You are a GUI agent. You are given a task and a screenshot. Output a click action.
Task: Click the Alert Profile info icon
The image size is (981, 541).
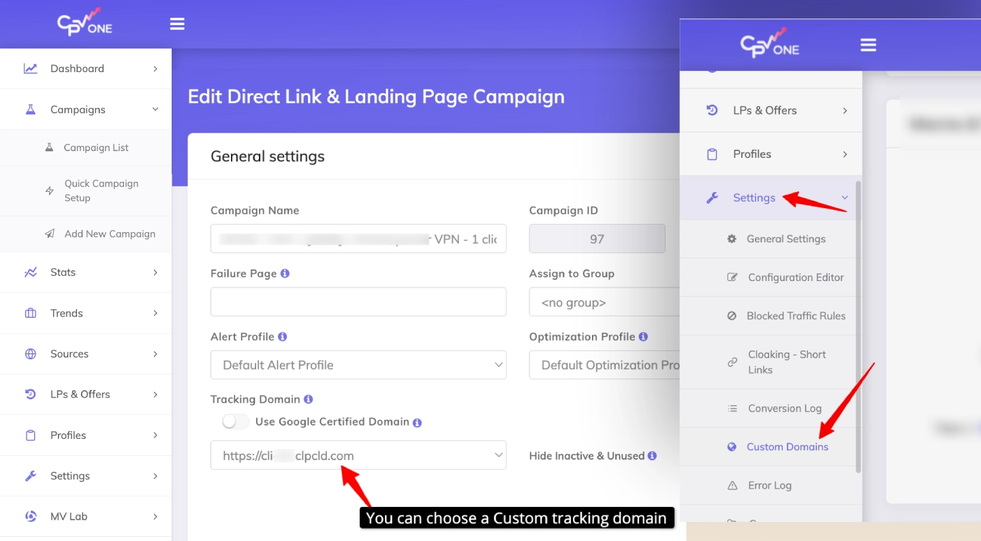282,336
